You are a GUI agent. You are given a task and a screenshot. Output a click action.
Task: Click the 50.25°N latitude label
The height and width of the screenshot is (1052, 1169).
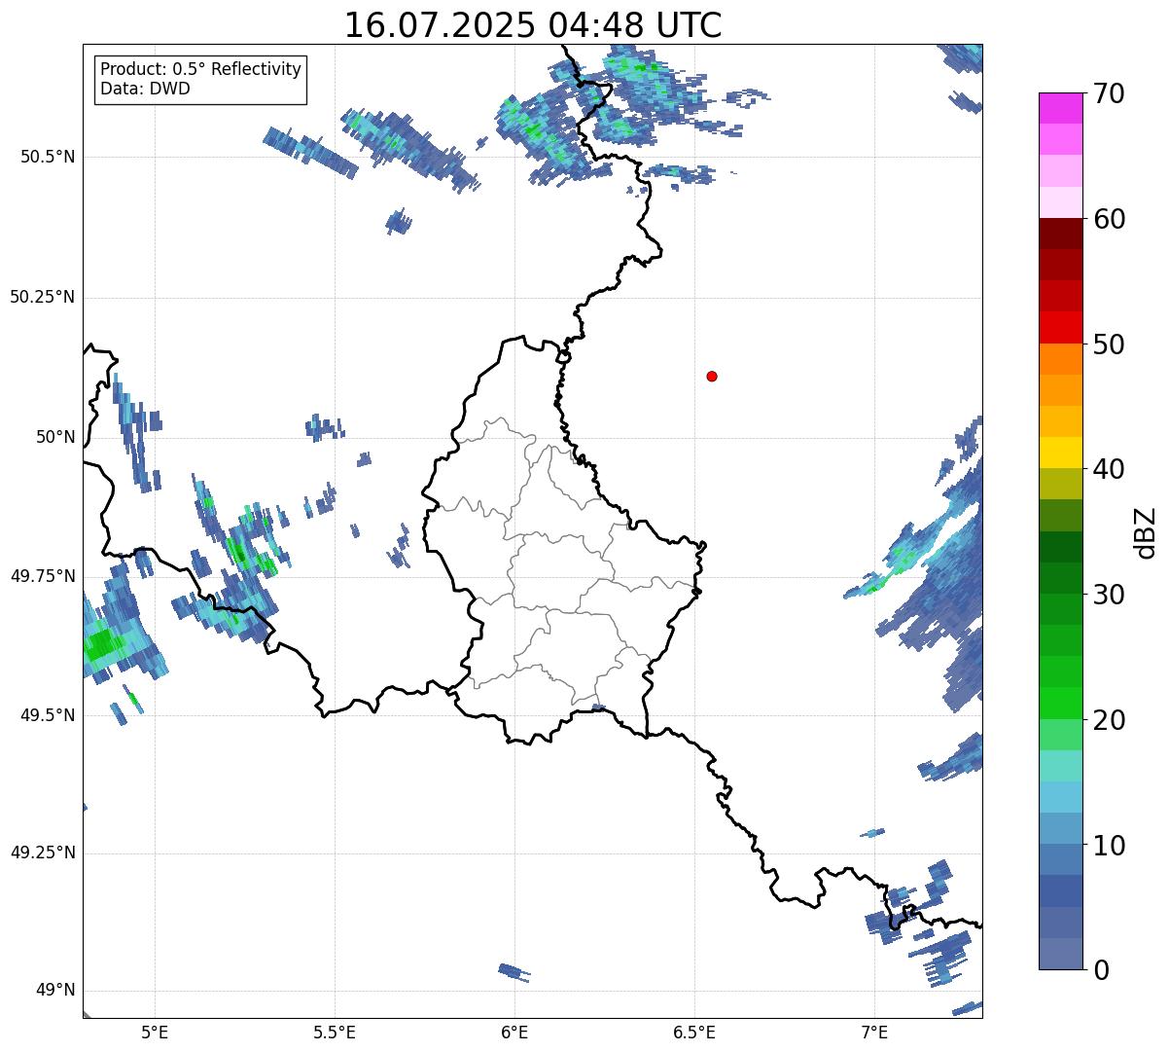pyautogui.click(x=43, y=297)
